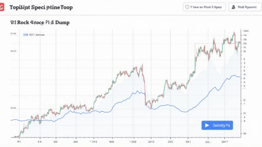The height and width of the screenshot is (147, 262).
Task: Click the 'Jamoca' legend entry text
Action: coord(37,35)
